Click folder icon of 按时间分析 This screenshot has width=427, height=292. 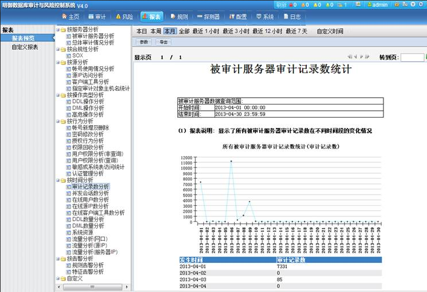pos(63,180)
